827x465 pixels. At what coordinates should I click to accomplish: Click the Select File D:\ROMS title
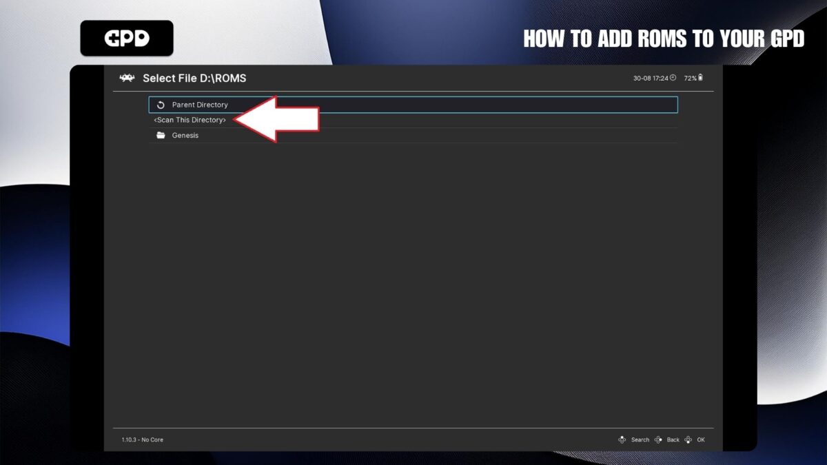click(x=194, y=78)
